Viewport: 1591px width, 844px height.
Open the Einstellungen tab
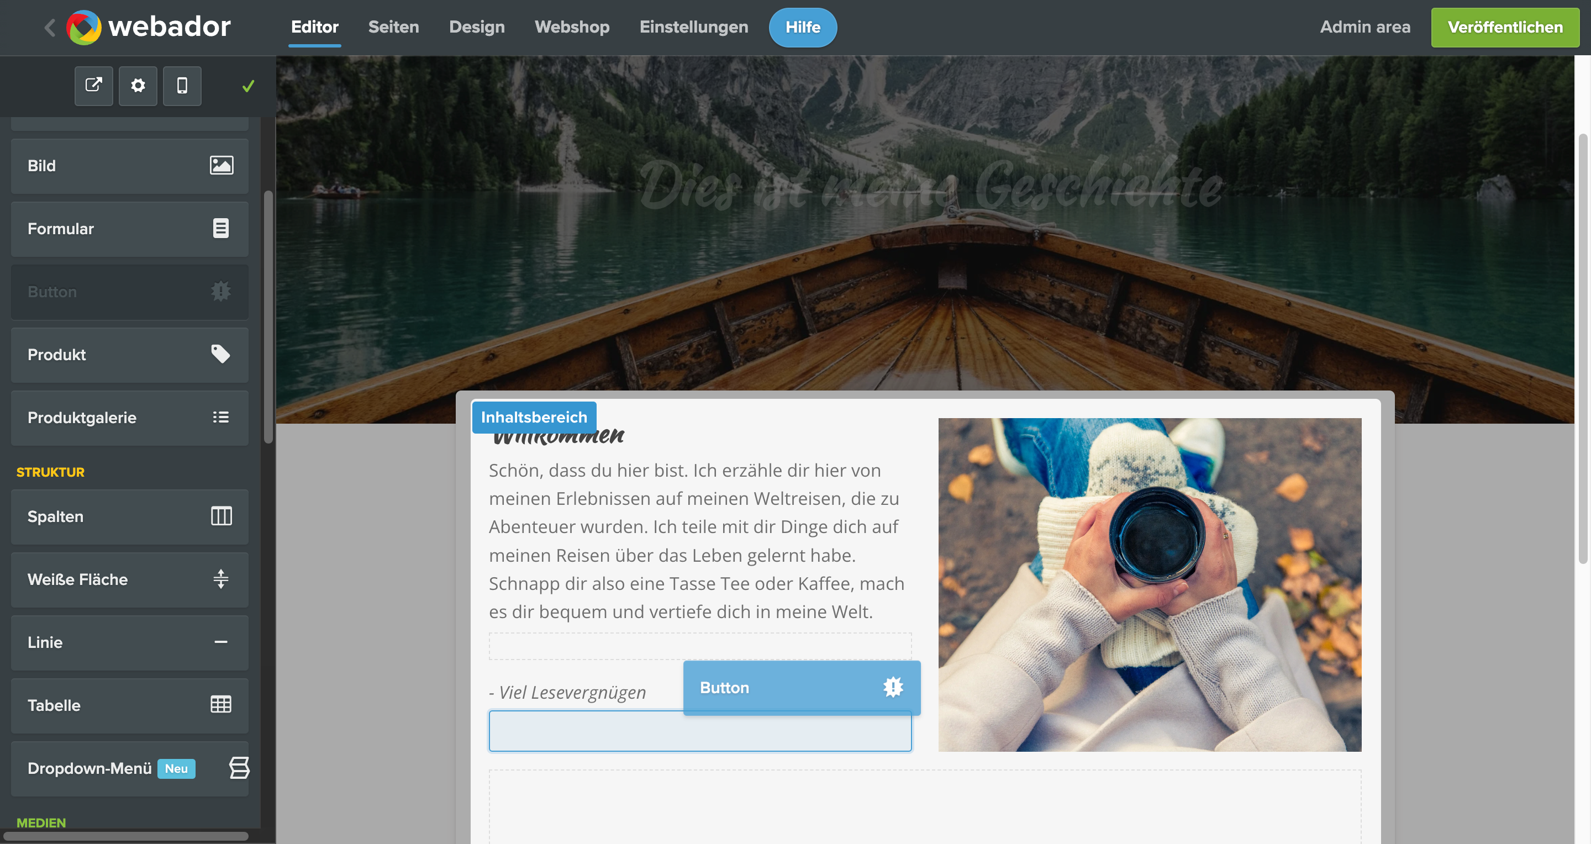click(x=694, y=27)
